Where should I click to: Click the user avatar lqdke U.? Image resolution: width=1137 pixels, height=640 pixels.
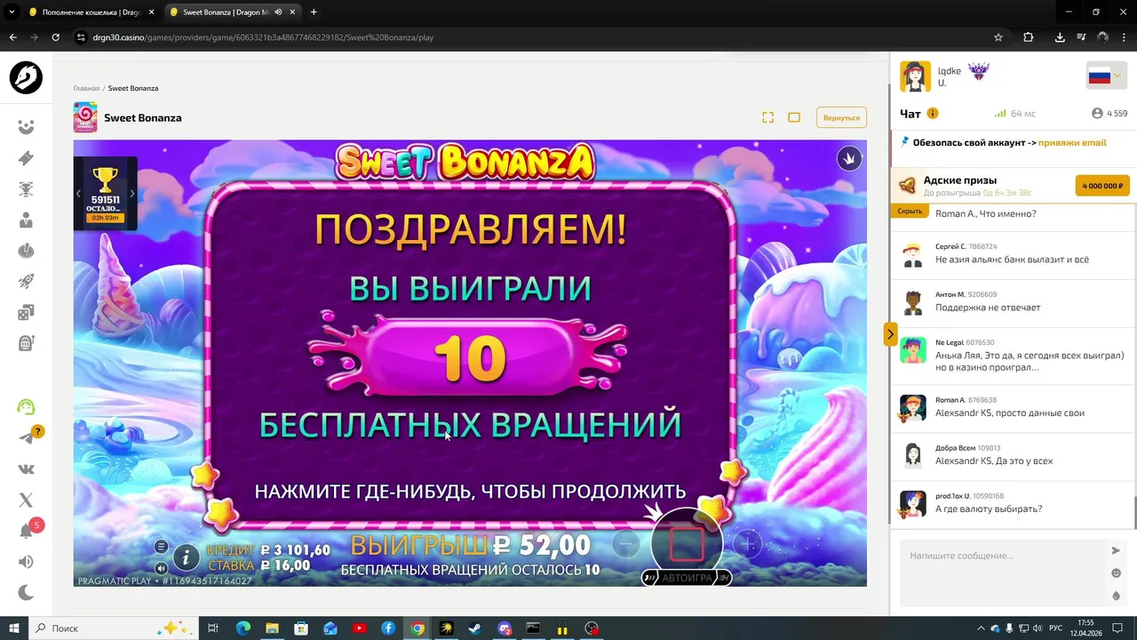click(x=916, y=76)
